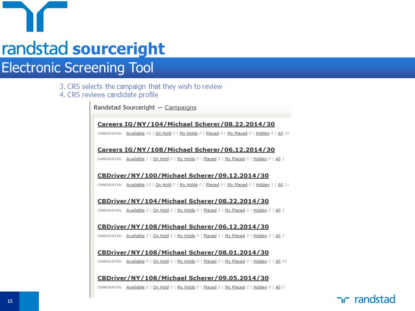Image resolution: width=415 pixels, height=311 pixels.
Task: View On Hold candidates for Careers IG/NY/108
Action: pos(161,159)
